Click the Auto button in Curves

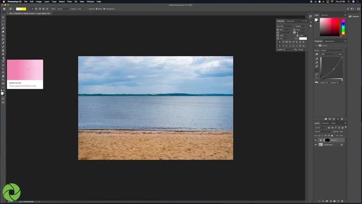(340, 54)
